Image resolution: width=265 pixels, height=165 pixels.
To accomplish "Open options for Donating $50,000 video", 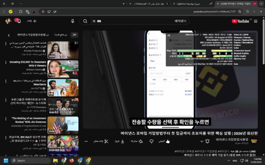I will click(x=6, y=62).
